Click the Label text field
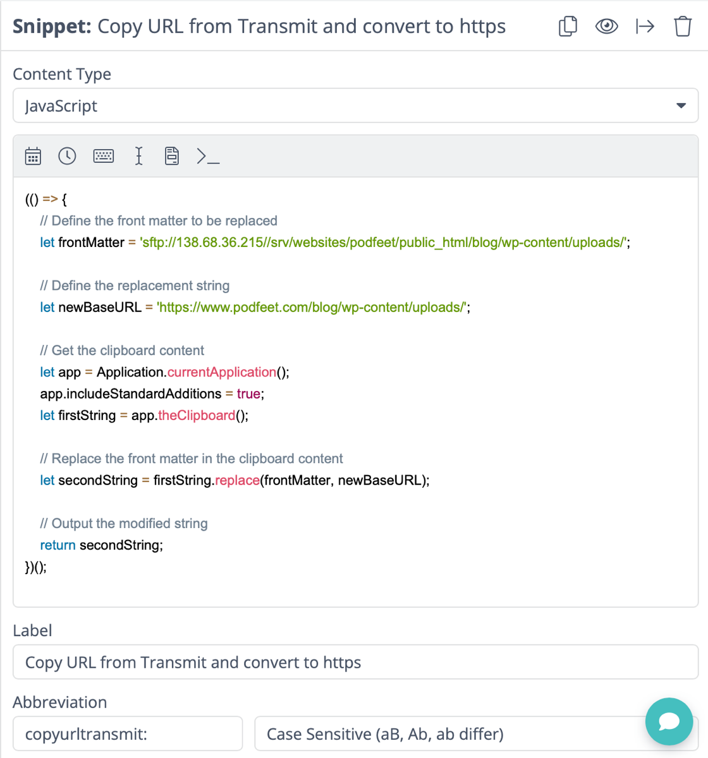708x758 pixels. (x=355, y=662)
